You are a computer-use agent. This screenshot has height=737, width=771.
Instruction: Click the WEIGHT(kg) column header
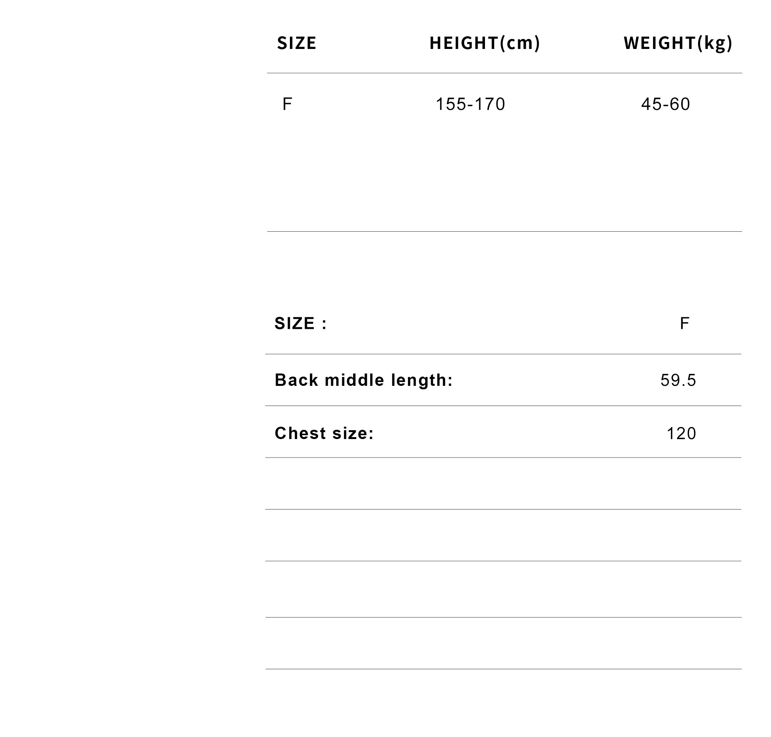click(678, 43)
